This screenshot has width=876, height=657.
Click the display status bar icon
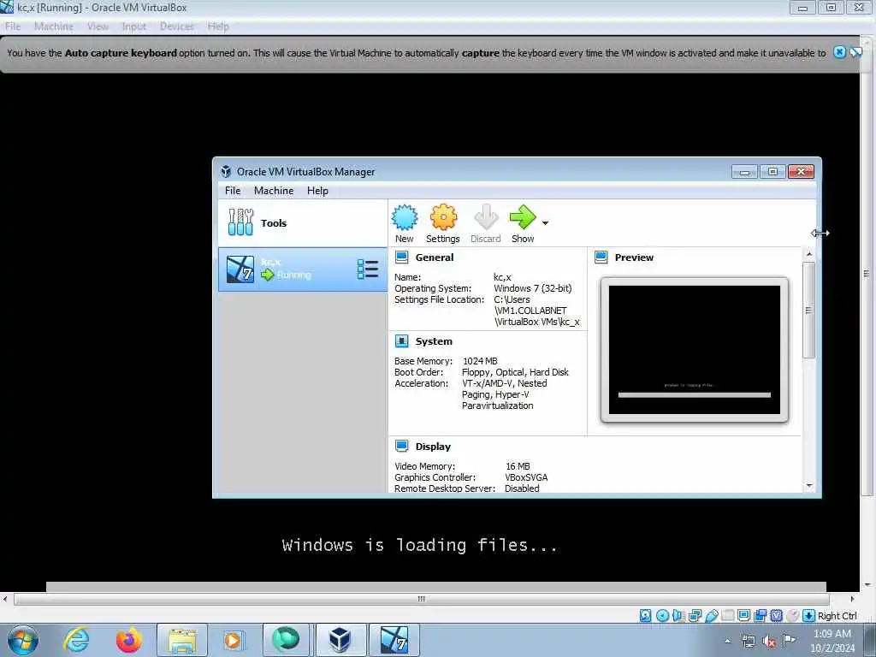coord(743,616)
